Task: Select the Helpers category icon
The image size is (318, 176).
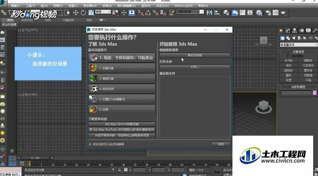Action: (x=305, y=38)
